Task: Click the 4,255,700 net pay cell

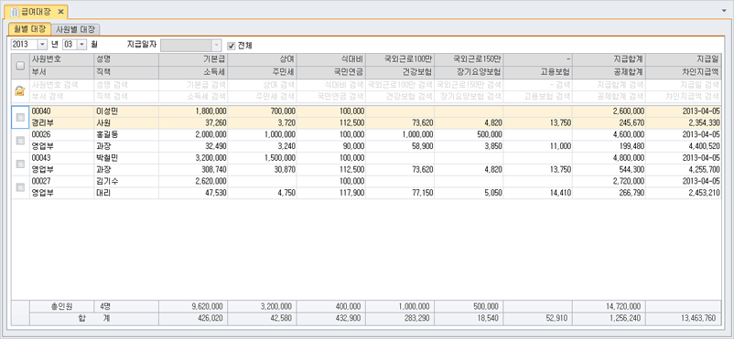Action: 684,170
